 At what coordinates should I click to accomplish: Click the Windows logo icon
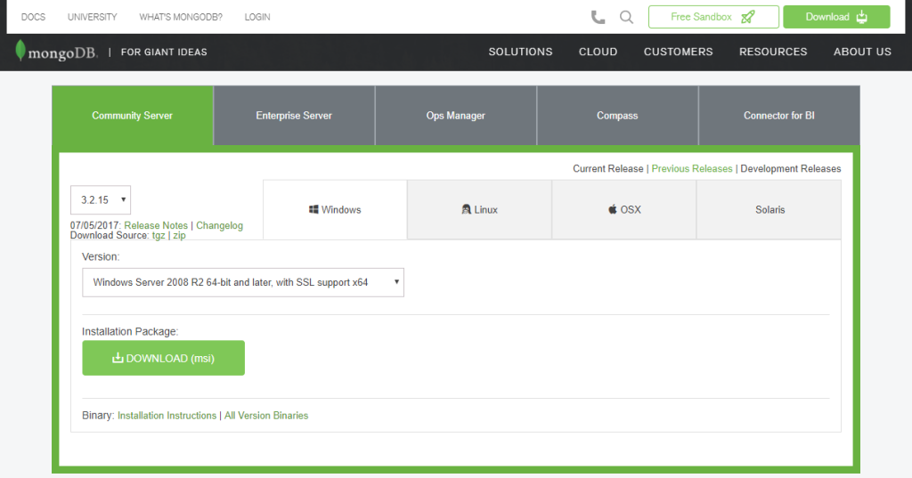click(x=313, y=209)
